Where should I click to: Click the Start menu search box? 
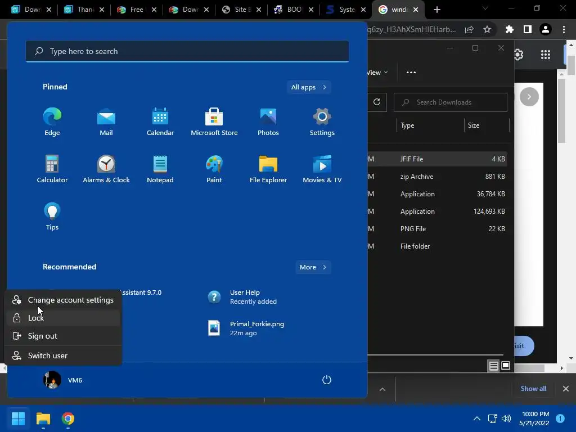click(187, 51)
